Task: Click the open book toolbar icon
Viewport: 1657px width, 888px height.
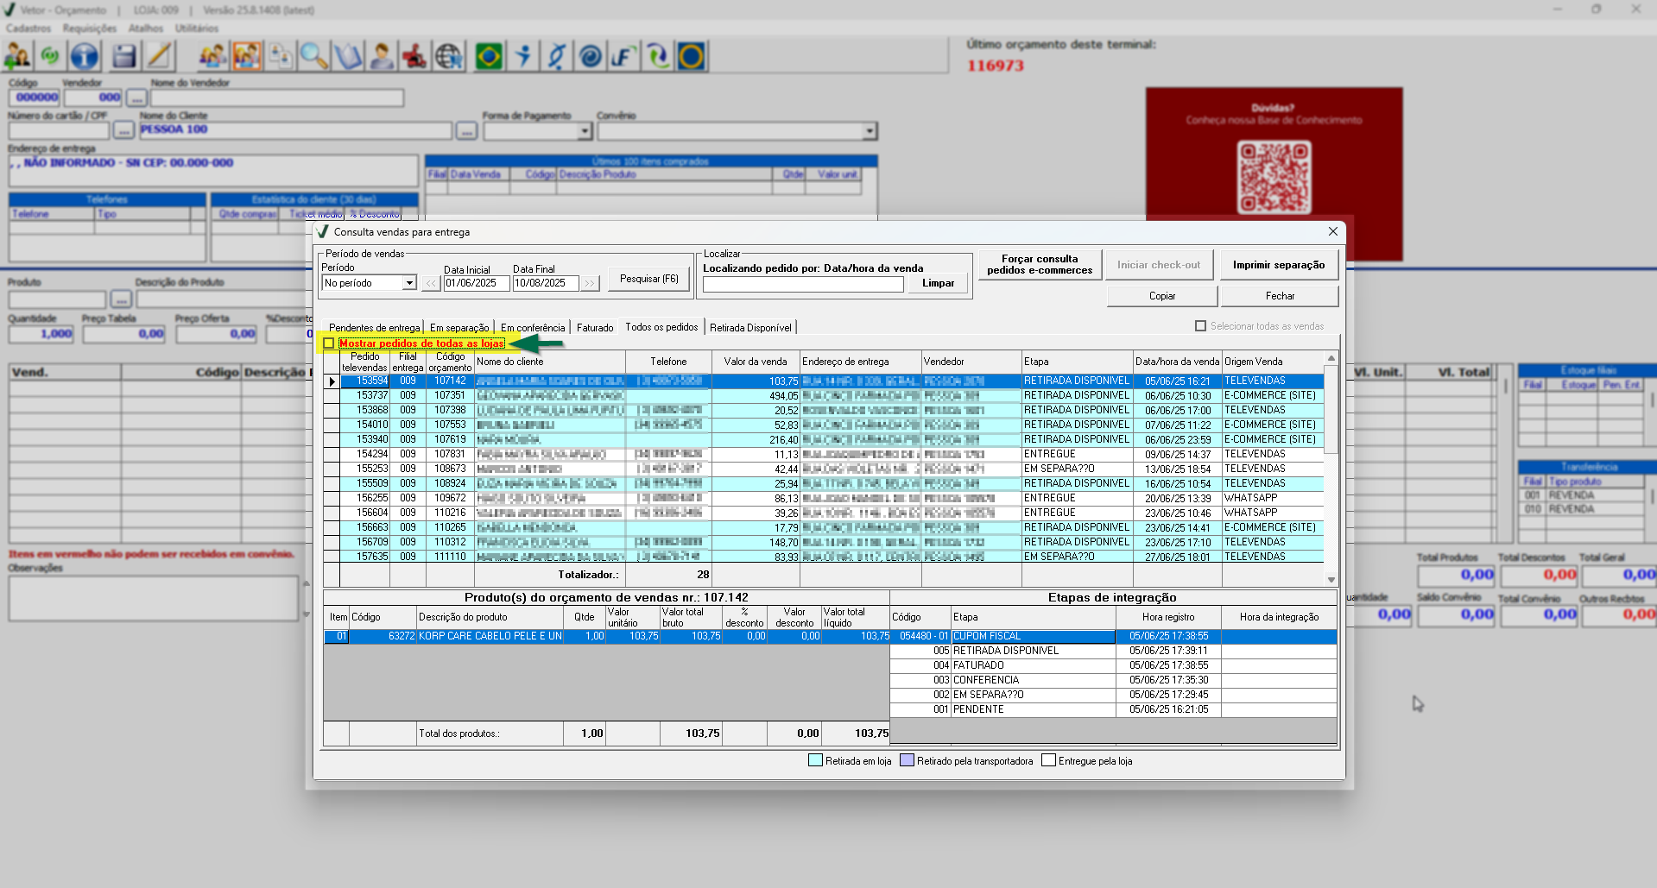Action: 347,57
